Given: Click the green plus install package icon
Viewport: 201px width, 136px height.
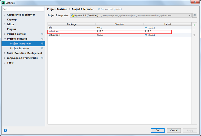Looking at the screenshot, I should [x=194, y=25].
